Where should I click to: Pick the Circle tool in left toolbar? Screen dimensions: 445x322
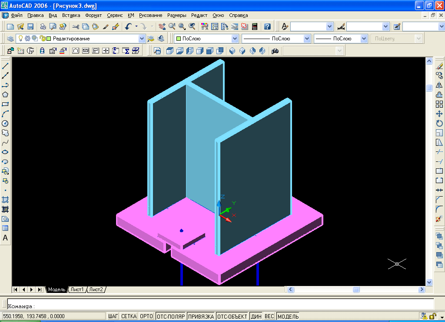[x=6, y=123]
